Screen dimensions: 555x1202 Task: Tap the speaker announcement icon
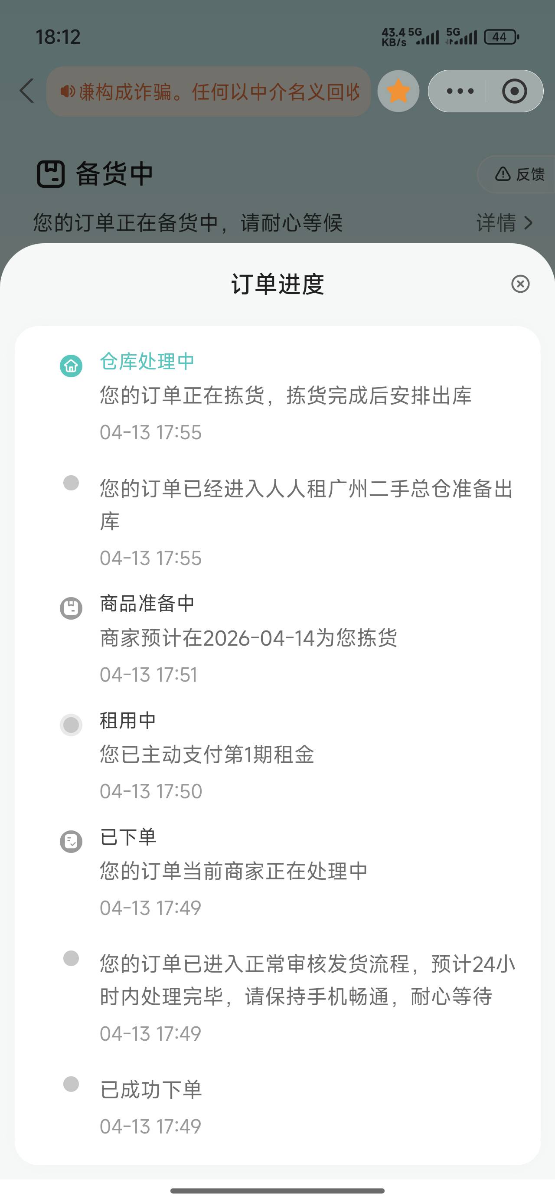[67, 91]
